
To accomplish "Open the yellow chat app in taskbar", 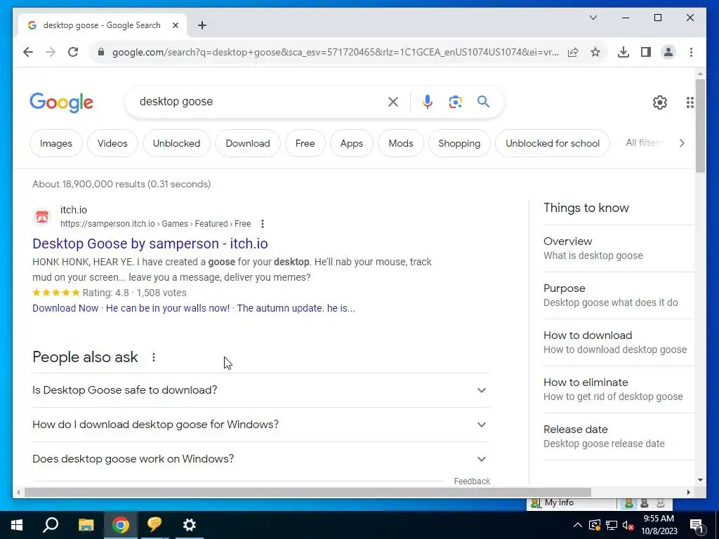I will (154, 525).
